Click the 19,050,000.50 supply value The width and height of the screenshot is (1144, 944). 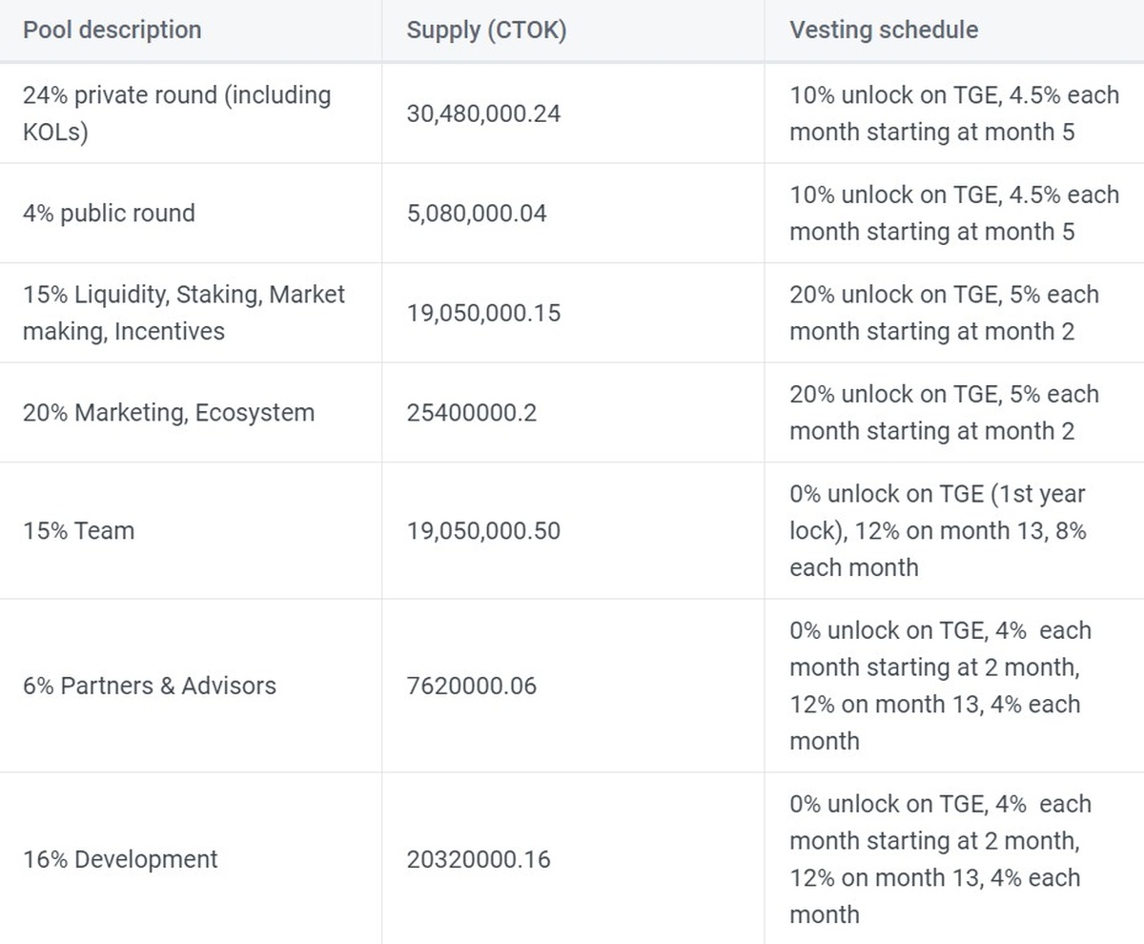pyautogui.click(x=483, y=531)
